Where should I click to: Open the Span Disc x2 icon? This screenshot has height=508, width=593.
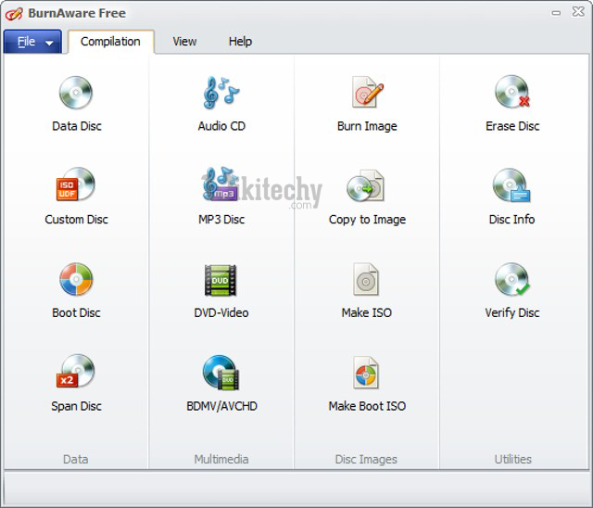coord(76,372)
